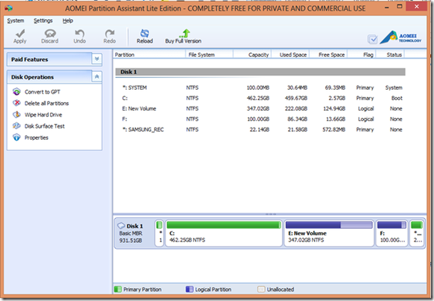Click the Disk Surface Test icon
The width and height of the screenshot is (434, 301).
point(16,126)
